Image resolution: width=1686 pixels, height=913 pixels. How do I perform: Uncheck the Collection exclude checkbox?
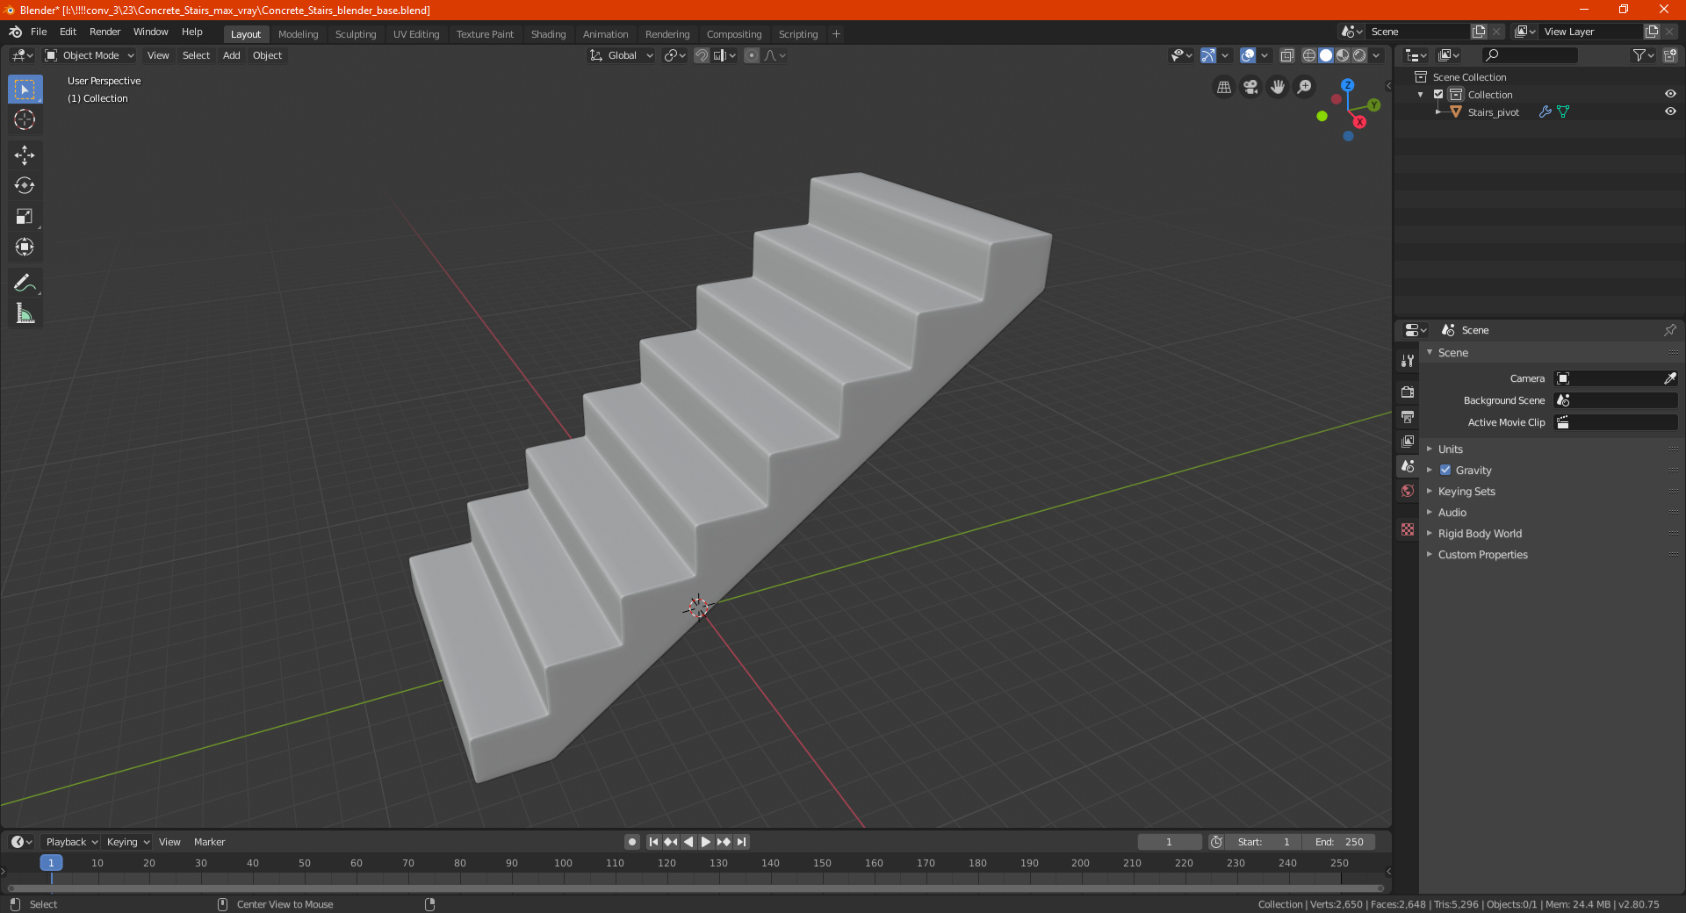tap(1438, 95)
